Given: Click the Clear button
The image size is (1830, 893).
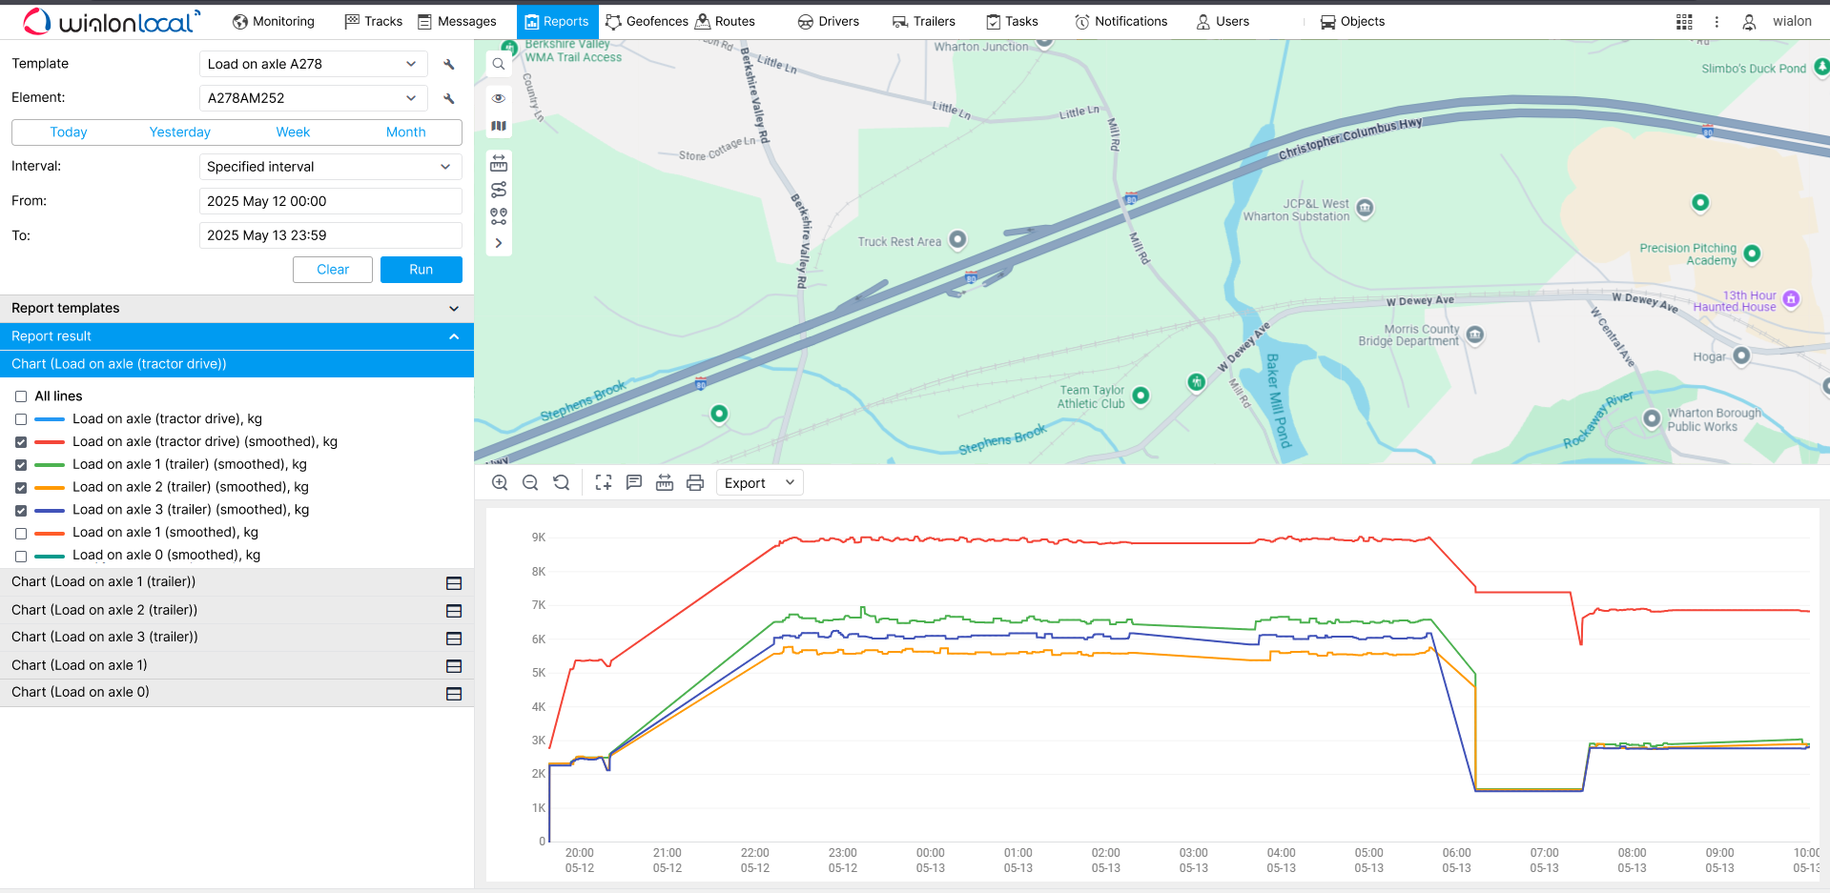Looking at the screenshot, I should [333, 270].
